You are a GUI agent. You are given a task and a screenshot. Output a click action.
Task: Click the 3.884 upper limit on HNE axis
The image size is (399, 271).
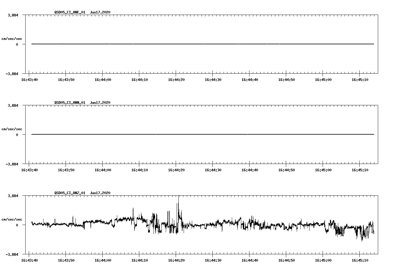(x=13, y=15)
